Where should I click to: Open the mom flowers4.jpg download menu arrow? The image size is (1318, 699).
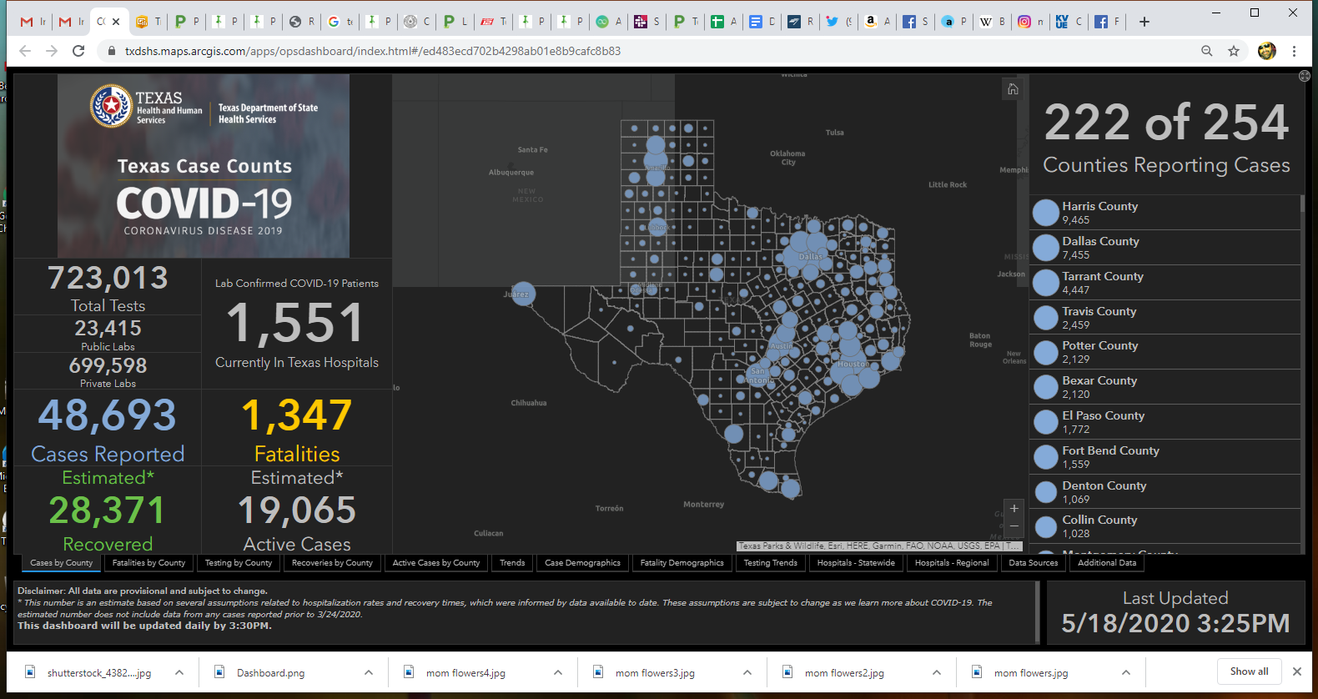(558, 672)
